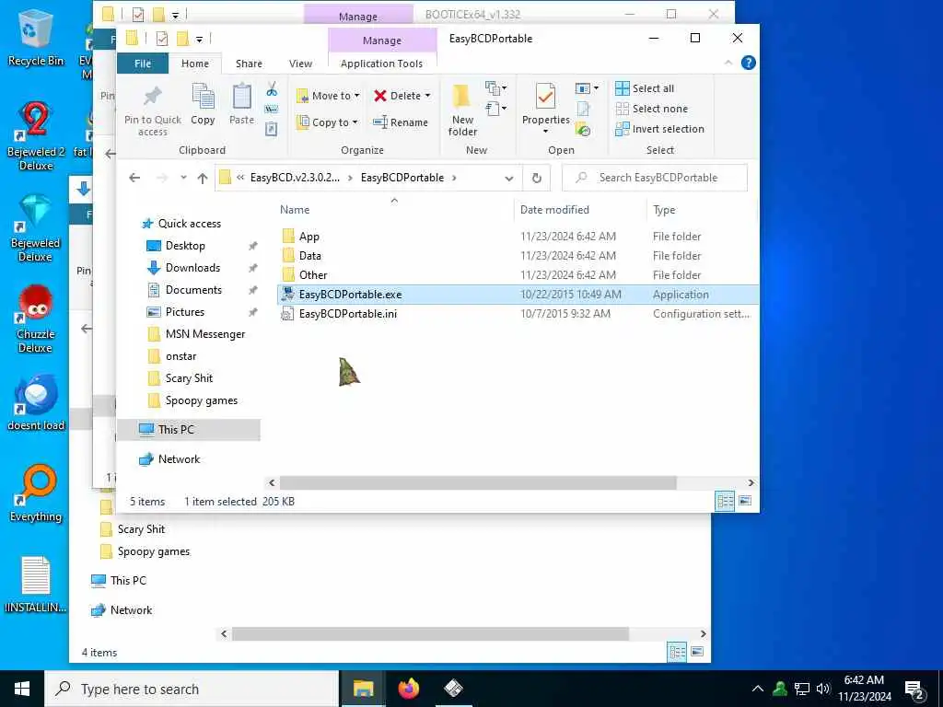The height and width of the screenshot is (707, 943).
Task: Select the App folder
Action: coord(309,237)
